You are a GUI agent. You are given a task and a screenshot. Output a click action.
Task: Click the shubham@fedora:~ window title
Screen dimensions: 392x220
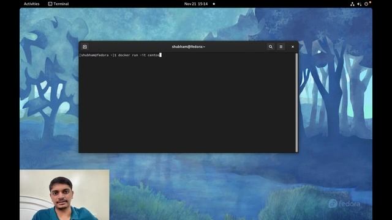[x=188, y=46]
